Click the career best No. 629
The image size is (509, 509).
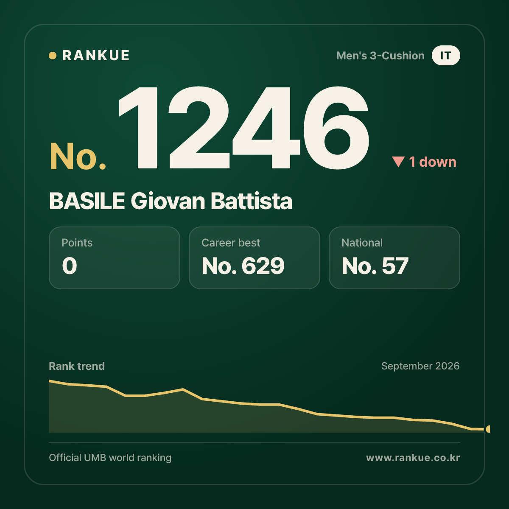tap(243, 266)
